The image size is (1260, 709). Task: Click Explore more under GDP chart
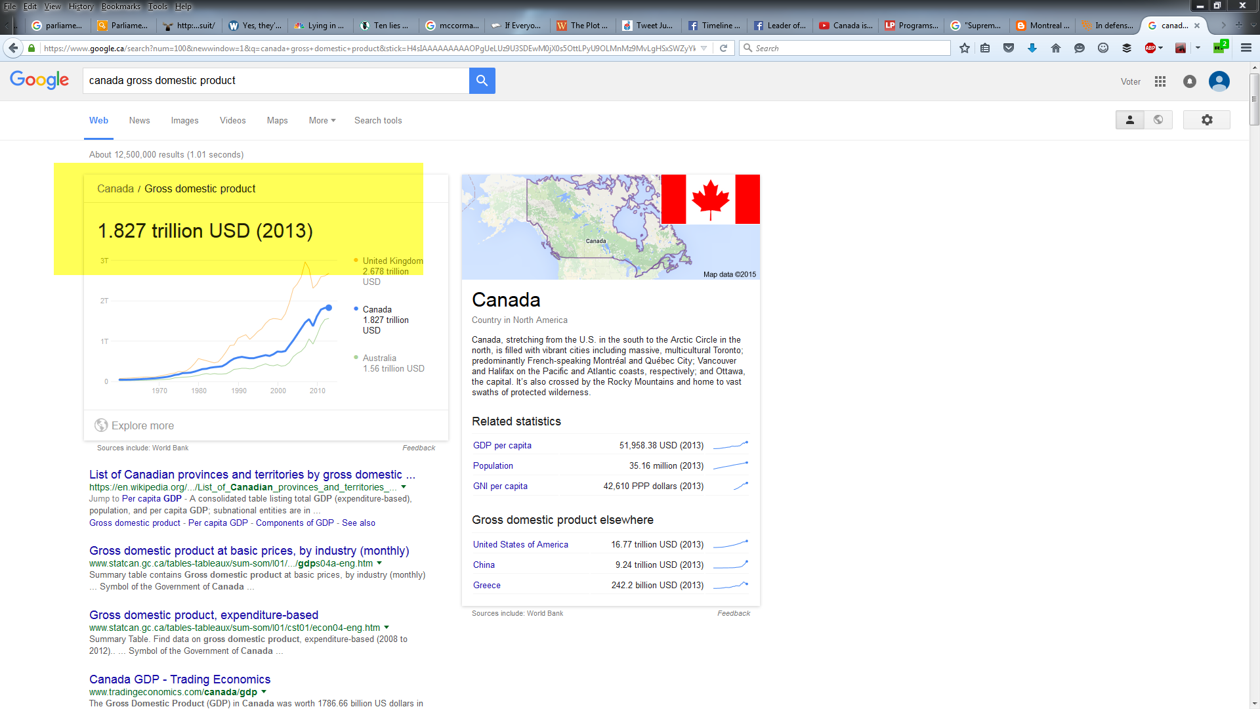pyautogui.click(x=142, y=426)
